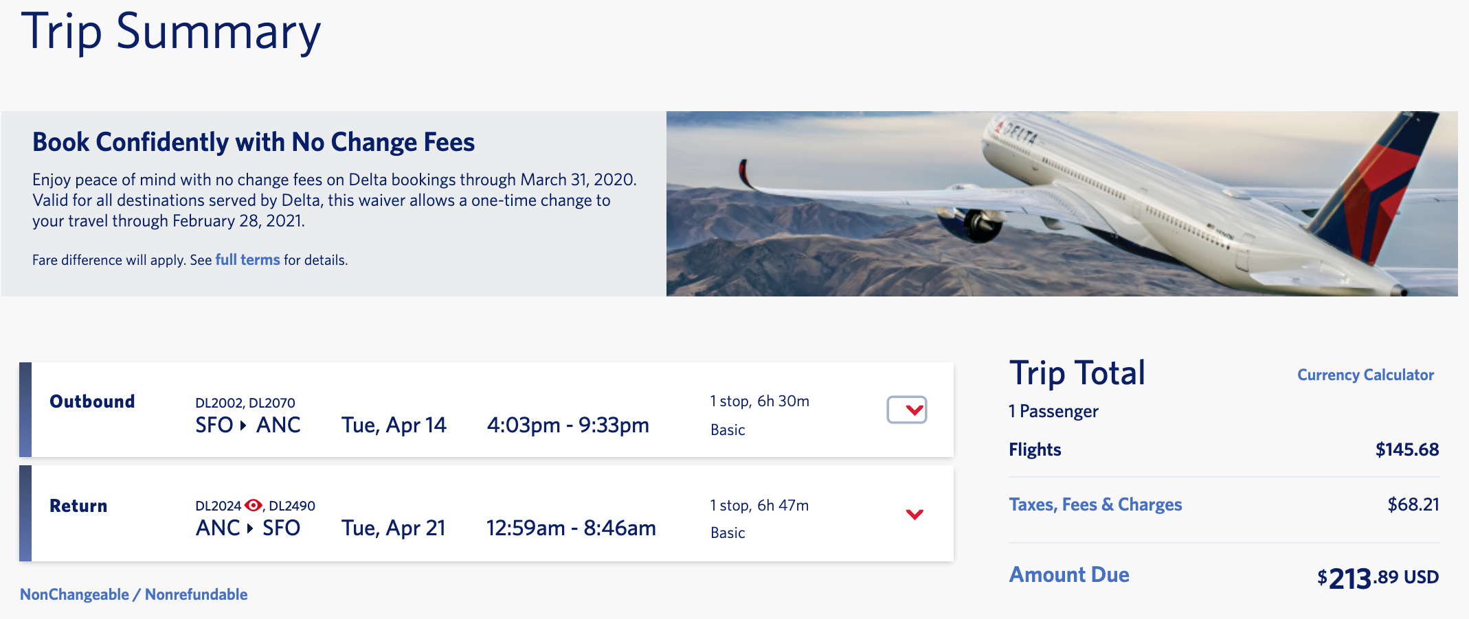1469x619 pixels.
Task: Click the DL2490 return flight number
Action: (x=292, y=506)
